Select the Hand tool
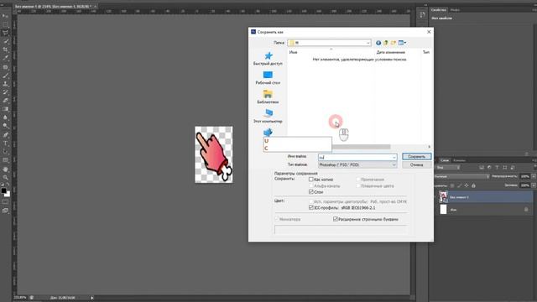This screenshot has width=537, height=302. pyautogui.click(x=5, y=169)
